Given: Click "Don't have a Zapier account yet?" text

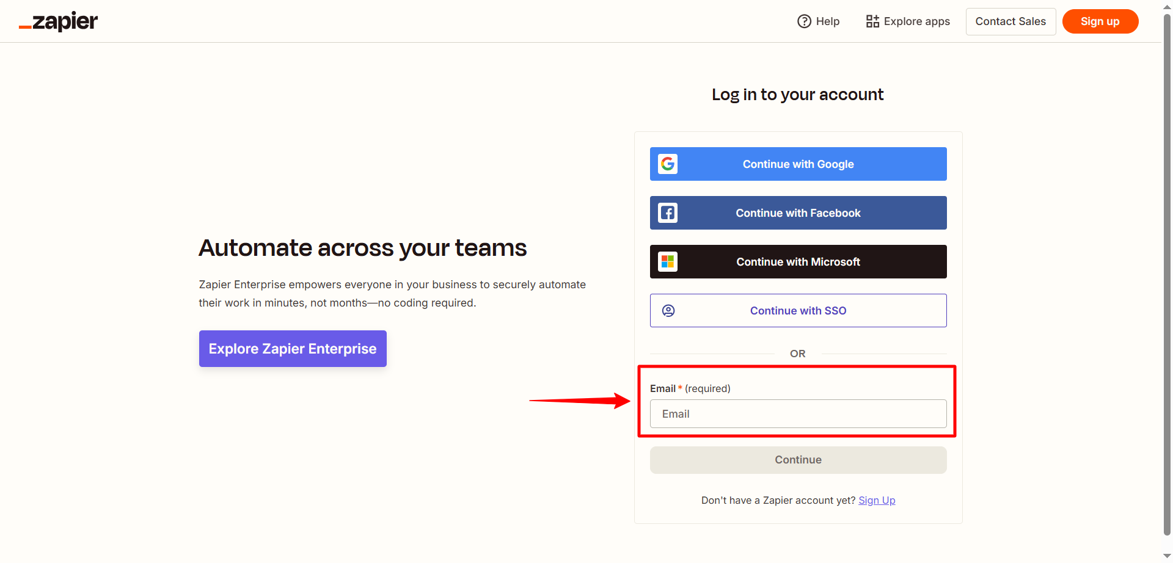Looking at the screenshot, I should (x=778, y=500).
